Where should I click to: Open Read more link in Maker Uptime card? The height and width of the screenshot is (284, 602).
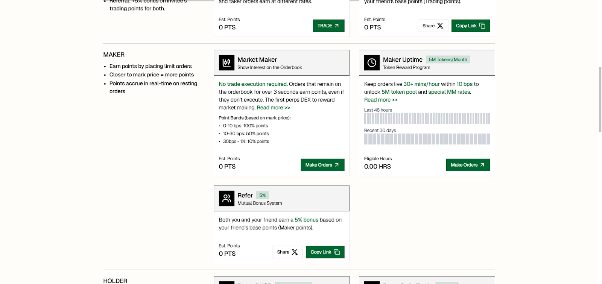coord(381,100)
